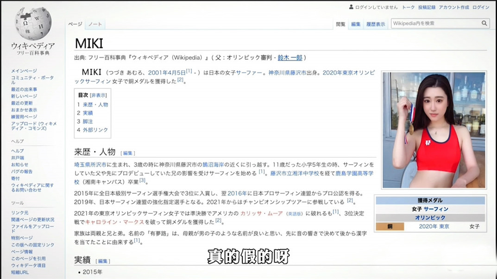497x279 pixels.
Task: Open the ページ tab
Action: click(75, 24)
